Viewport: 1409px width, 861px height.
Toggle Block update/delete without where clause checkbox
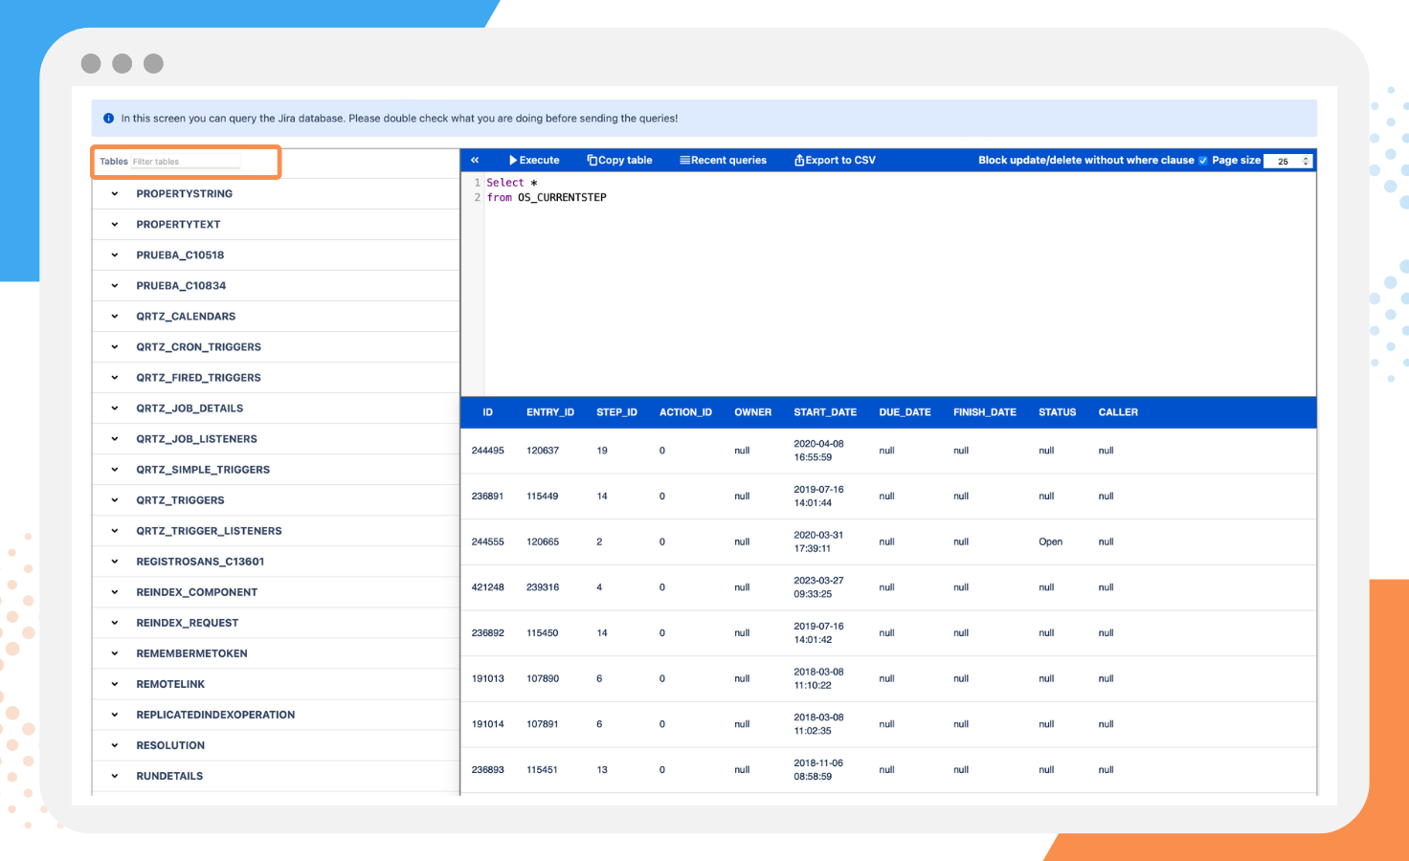(x=1203, y=161)
